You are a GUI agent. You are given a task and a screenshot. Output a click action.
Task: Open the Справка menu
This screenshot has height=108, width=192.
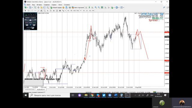tap(67, 5)
